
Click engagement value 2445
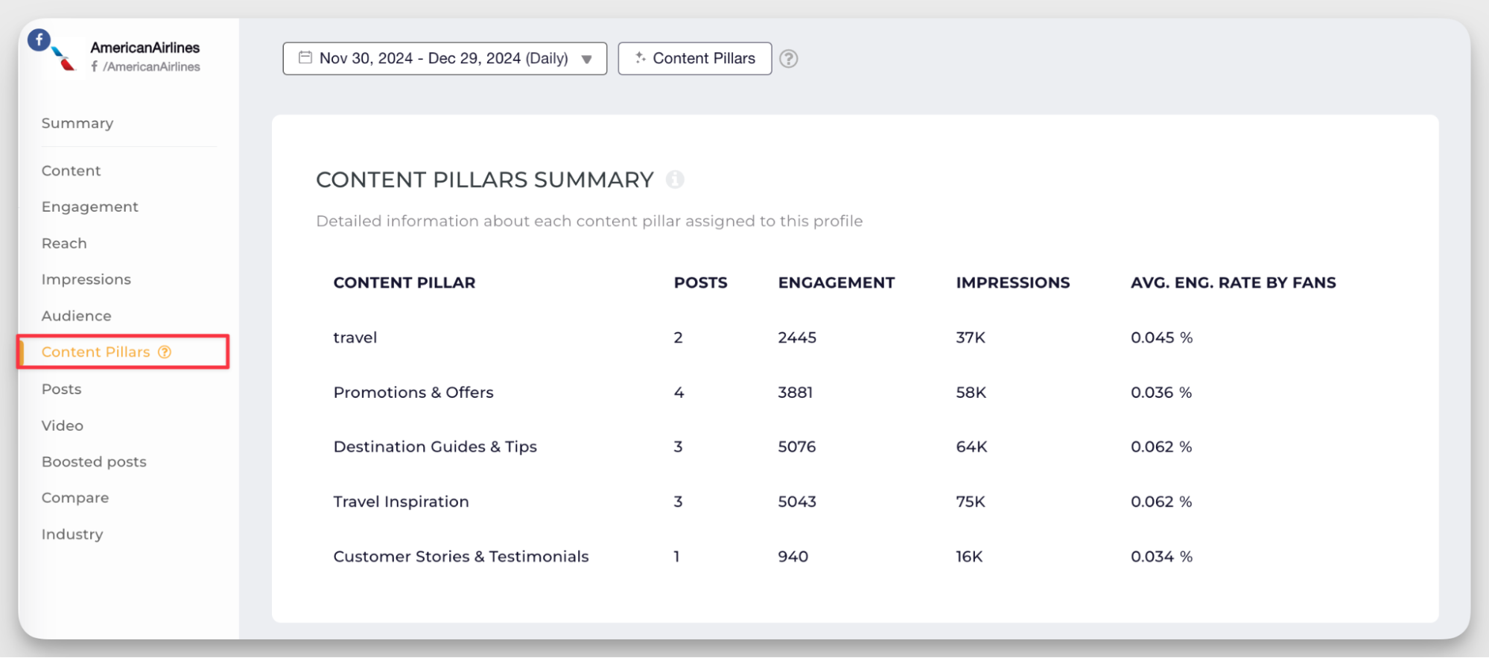pos(797,338)
